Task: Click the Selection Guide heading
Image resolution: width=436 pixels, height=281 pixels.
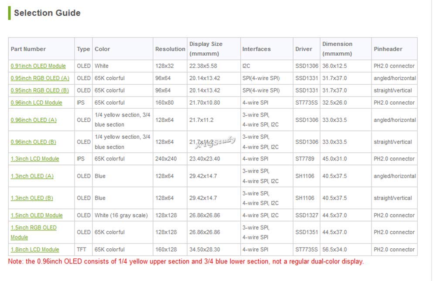Action: click(47, 13)
